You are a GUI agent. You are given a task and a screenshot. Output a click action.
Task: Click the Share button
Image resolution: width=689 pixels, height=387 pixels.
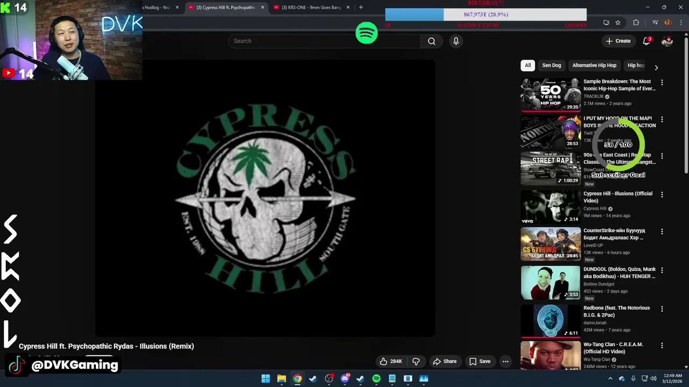coord(445,361)
